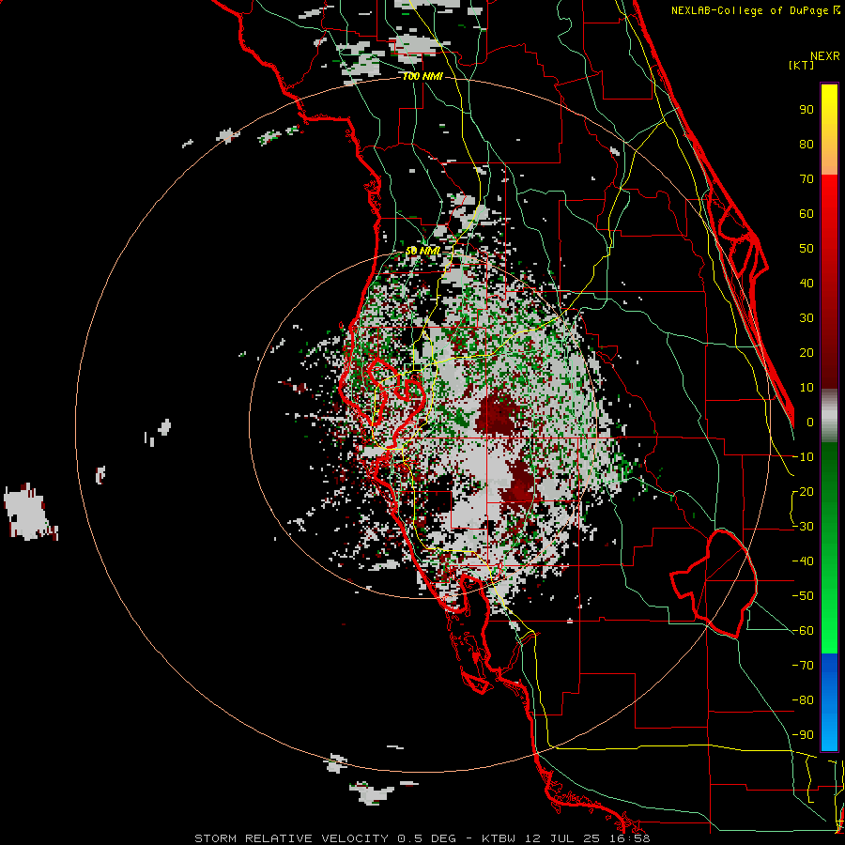The width and height of the screenshot is (845, 845).
Task: Click the large dark red inbound velocity patch inland
Action: [x=499, y=415]
